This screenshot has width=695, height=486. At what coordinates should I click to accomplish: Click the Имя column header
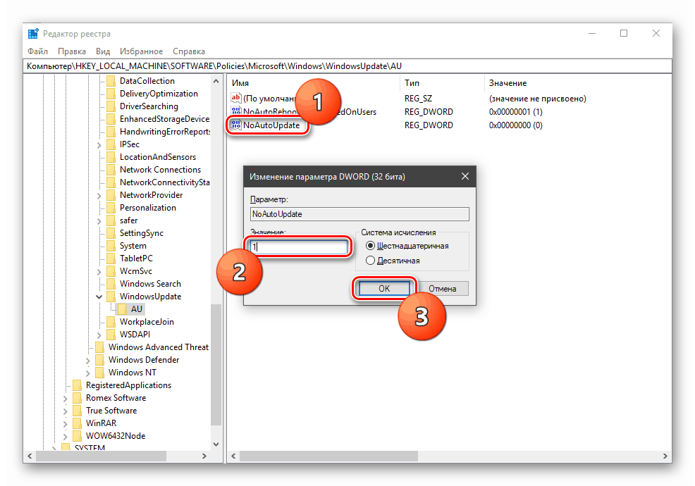[314, 83]
